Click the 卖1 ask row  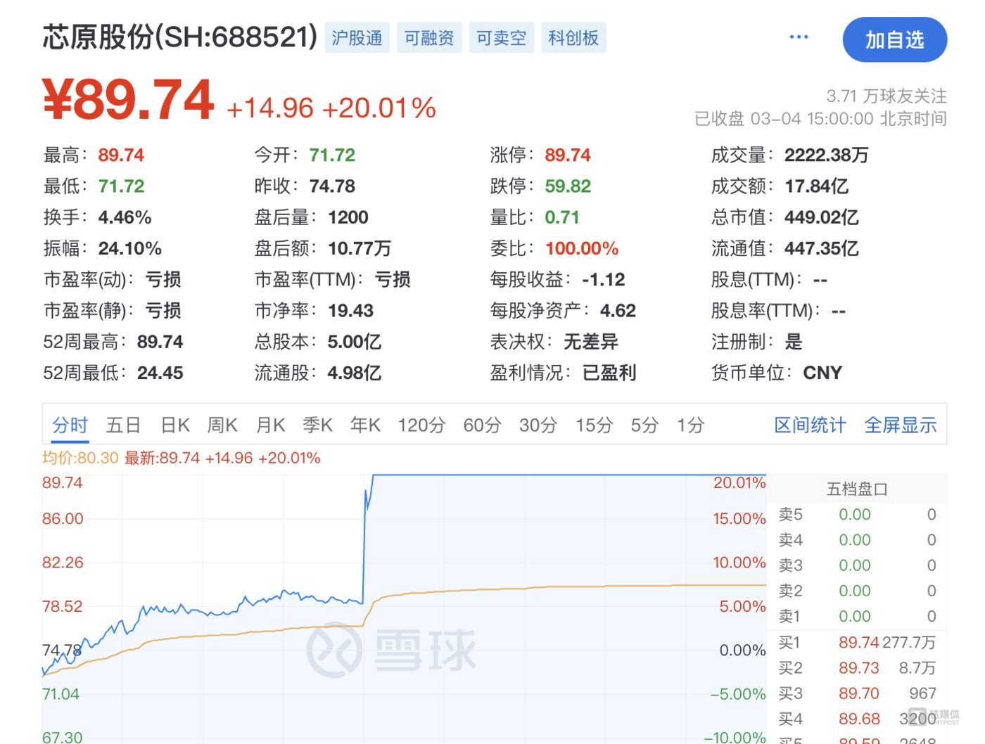click(x=857, y=617)
